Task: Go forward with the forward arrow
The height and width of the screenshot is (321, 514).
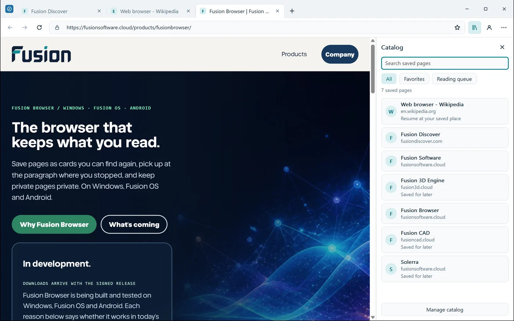Action: click(25, 27)
